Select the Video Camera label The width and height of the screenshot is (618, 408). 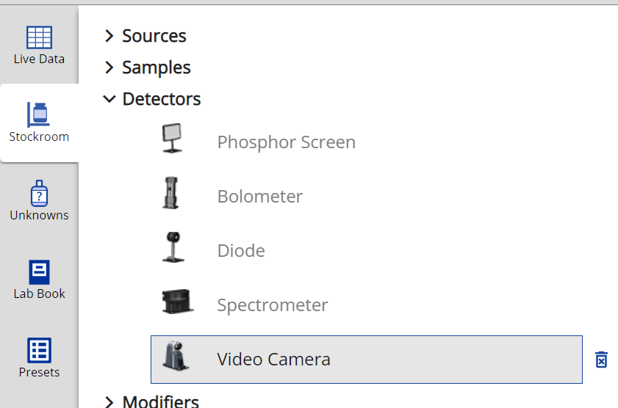tap(273, 360)
